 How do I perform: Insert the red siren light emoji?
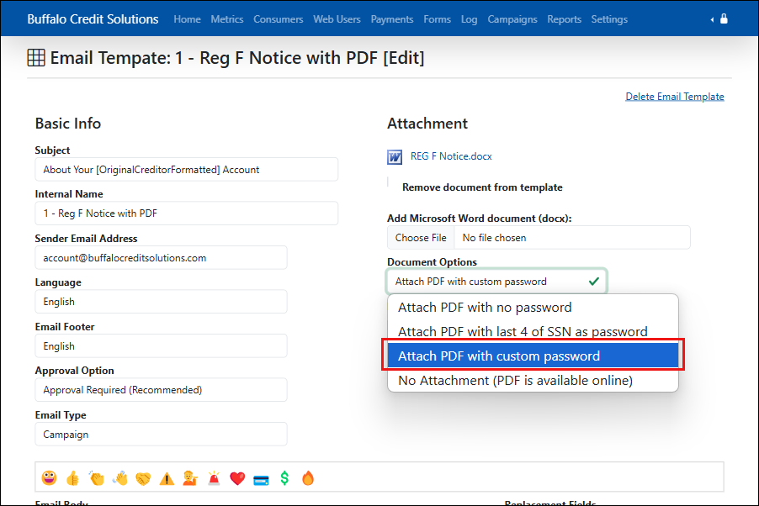click(214, 478)
